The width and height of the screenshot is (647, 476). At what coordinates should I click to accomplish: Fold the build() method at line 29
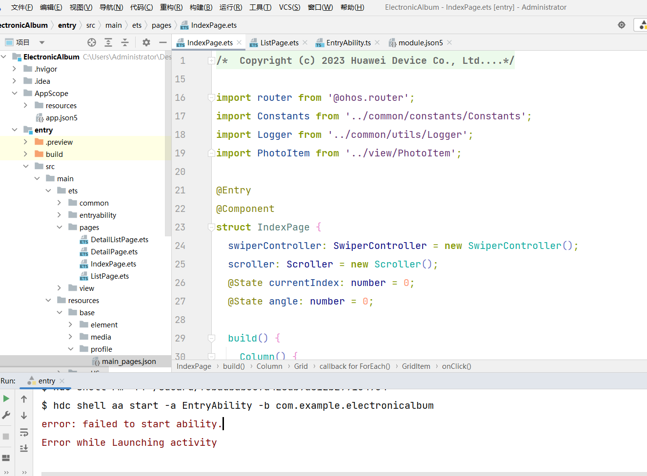211,339
